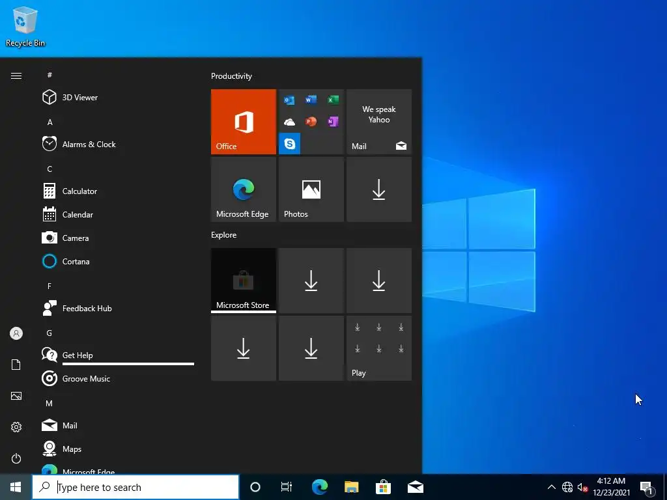This screenshot has width=667, height=500.
Task: Open Alarms & Clock
Action: click(x=118, y=144)
